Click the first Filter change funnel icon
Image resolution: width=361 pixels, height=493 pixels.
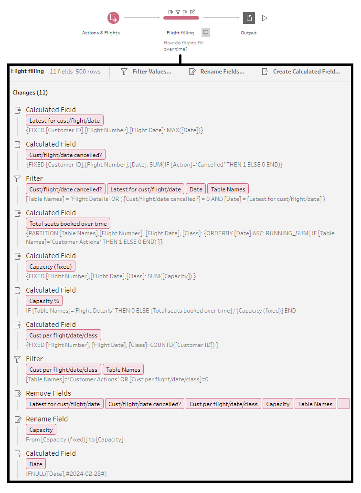pos(18,178)
